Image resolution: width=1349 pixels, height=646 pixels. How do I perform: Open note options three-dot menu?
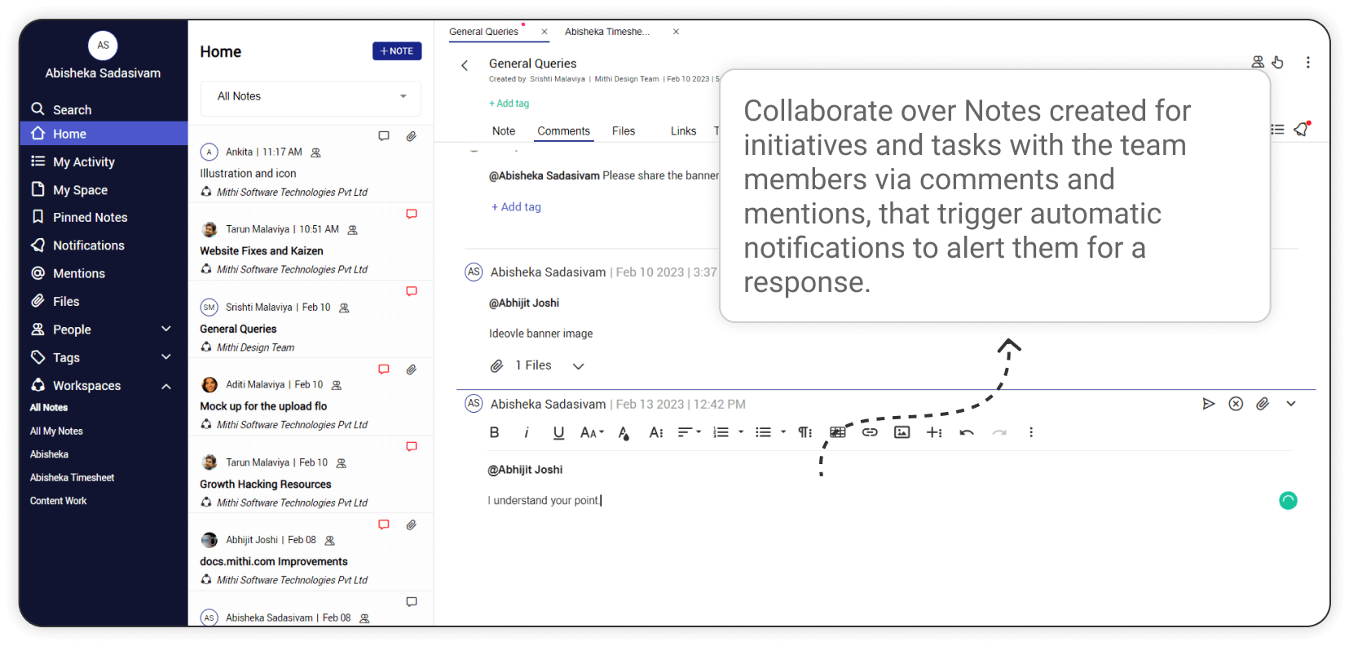pos(1308,62)
